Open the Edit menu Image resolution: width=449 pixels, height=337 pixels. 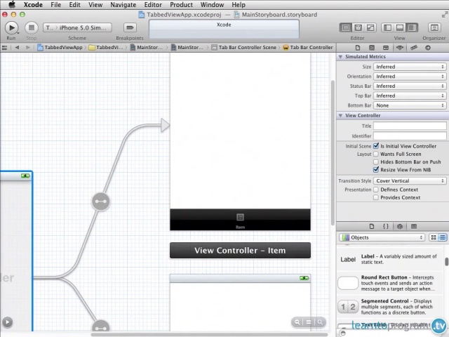pyautogui.click(x=75, y=5)
